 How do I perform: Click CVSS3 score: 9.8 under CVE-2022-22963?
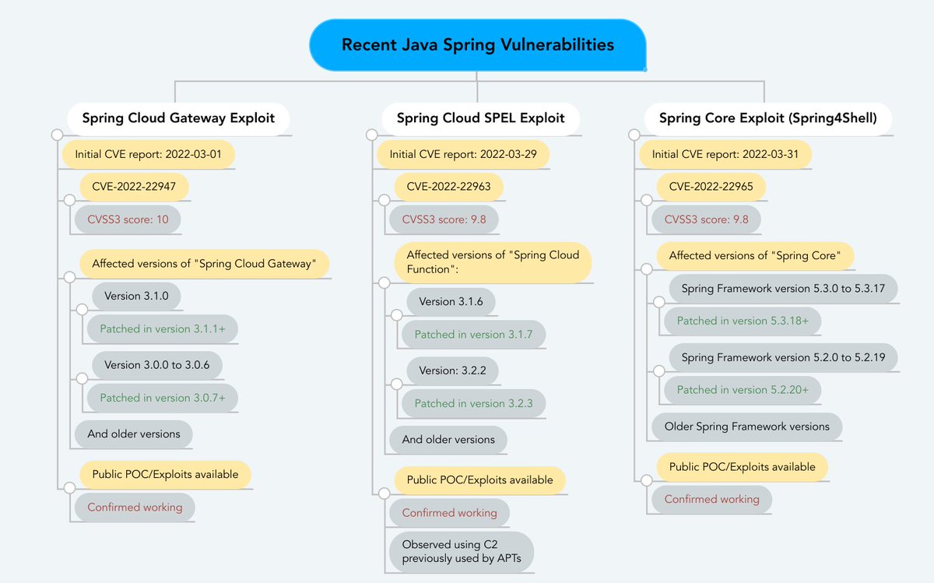(x=444, y=220)
